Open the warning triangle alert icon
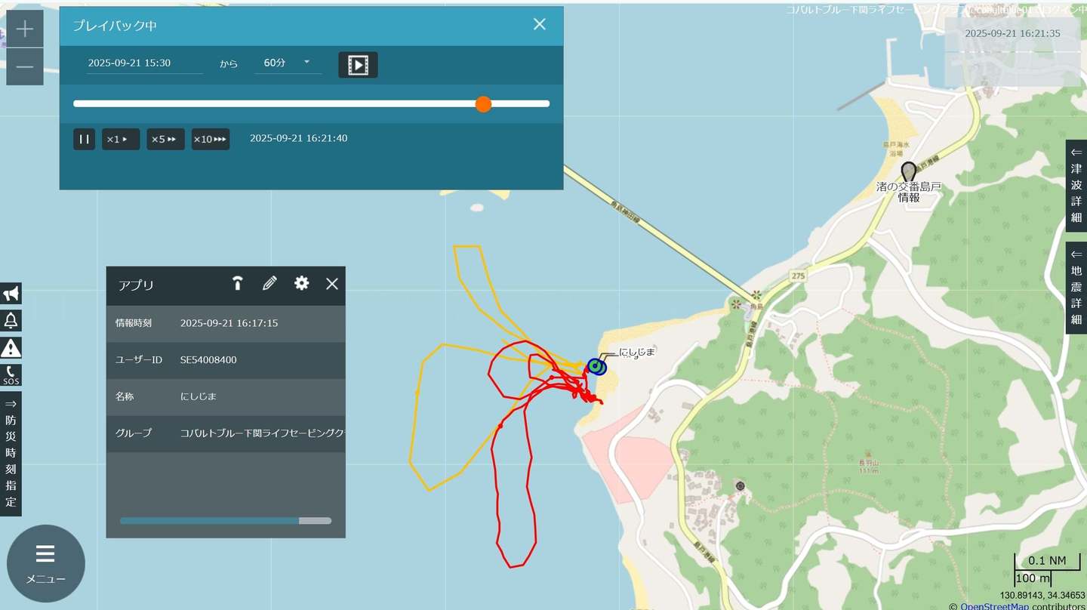 [x=11, y=348]
